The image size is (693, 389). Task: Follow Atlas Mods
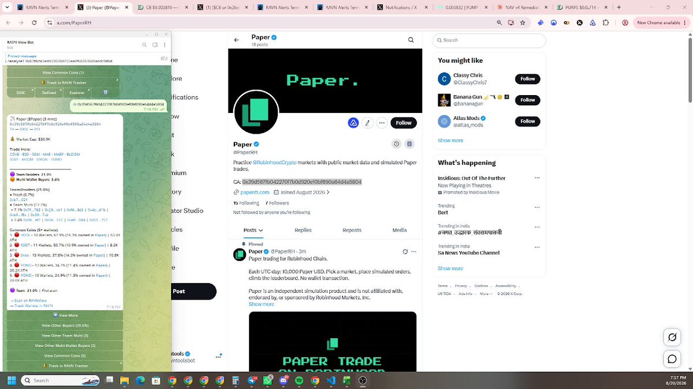tap(528, 122)
